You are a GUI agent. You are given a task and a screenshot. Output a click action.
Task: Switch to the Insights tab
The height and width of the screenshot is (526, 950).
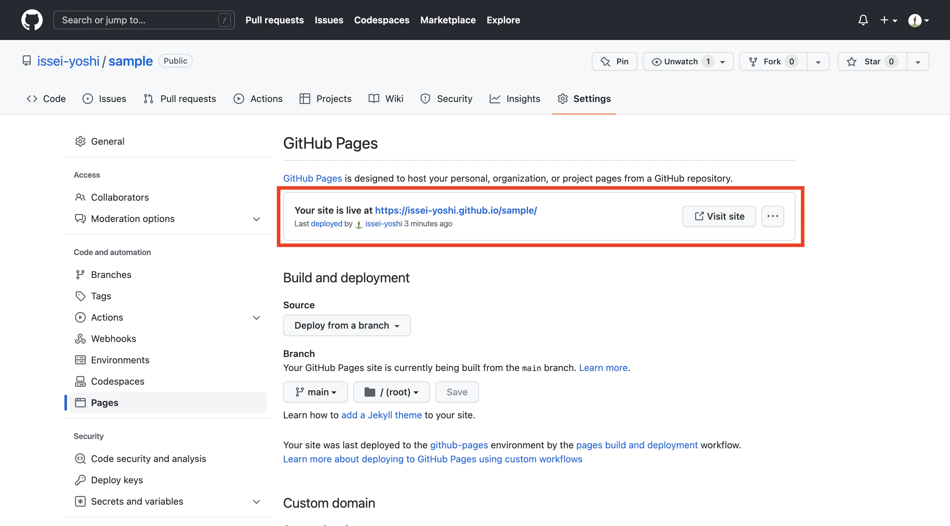(x=515, y=99)
